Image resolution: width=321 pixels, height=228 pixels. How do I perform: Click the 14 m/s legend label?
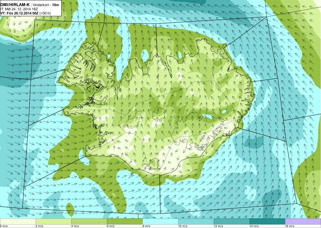coord(254,226)
